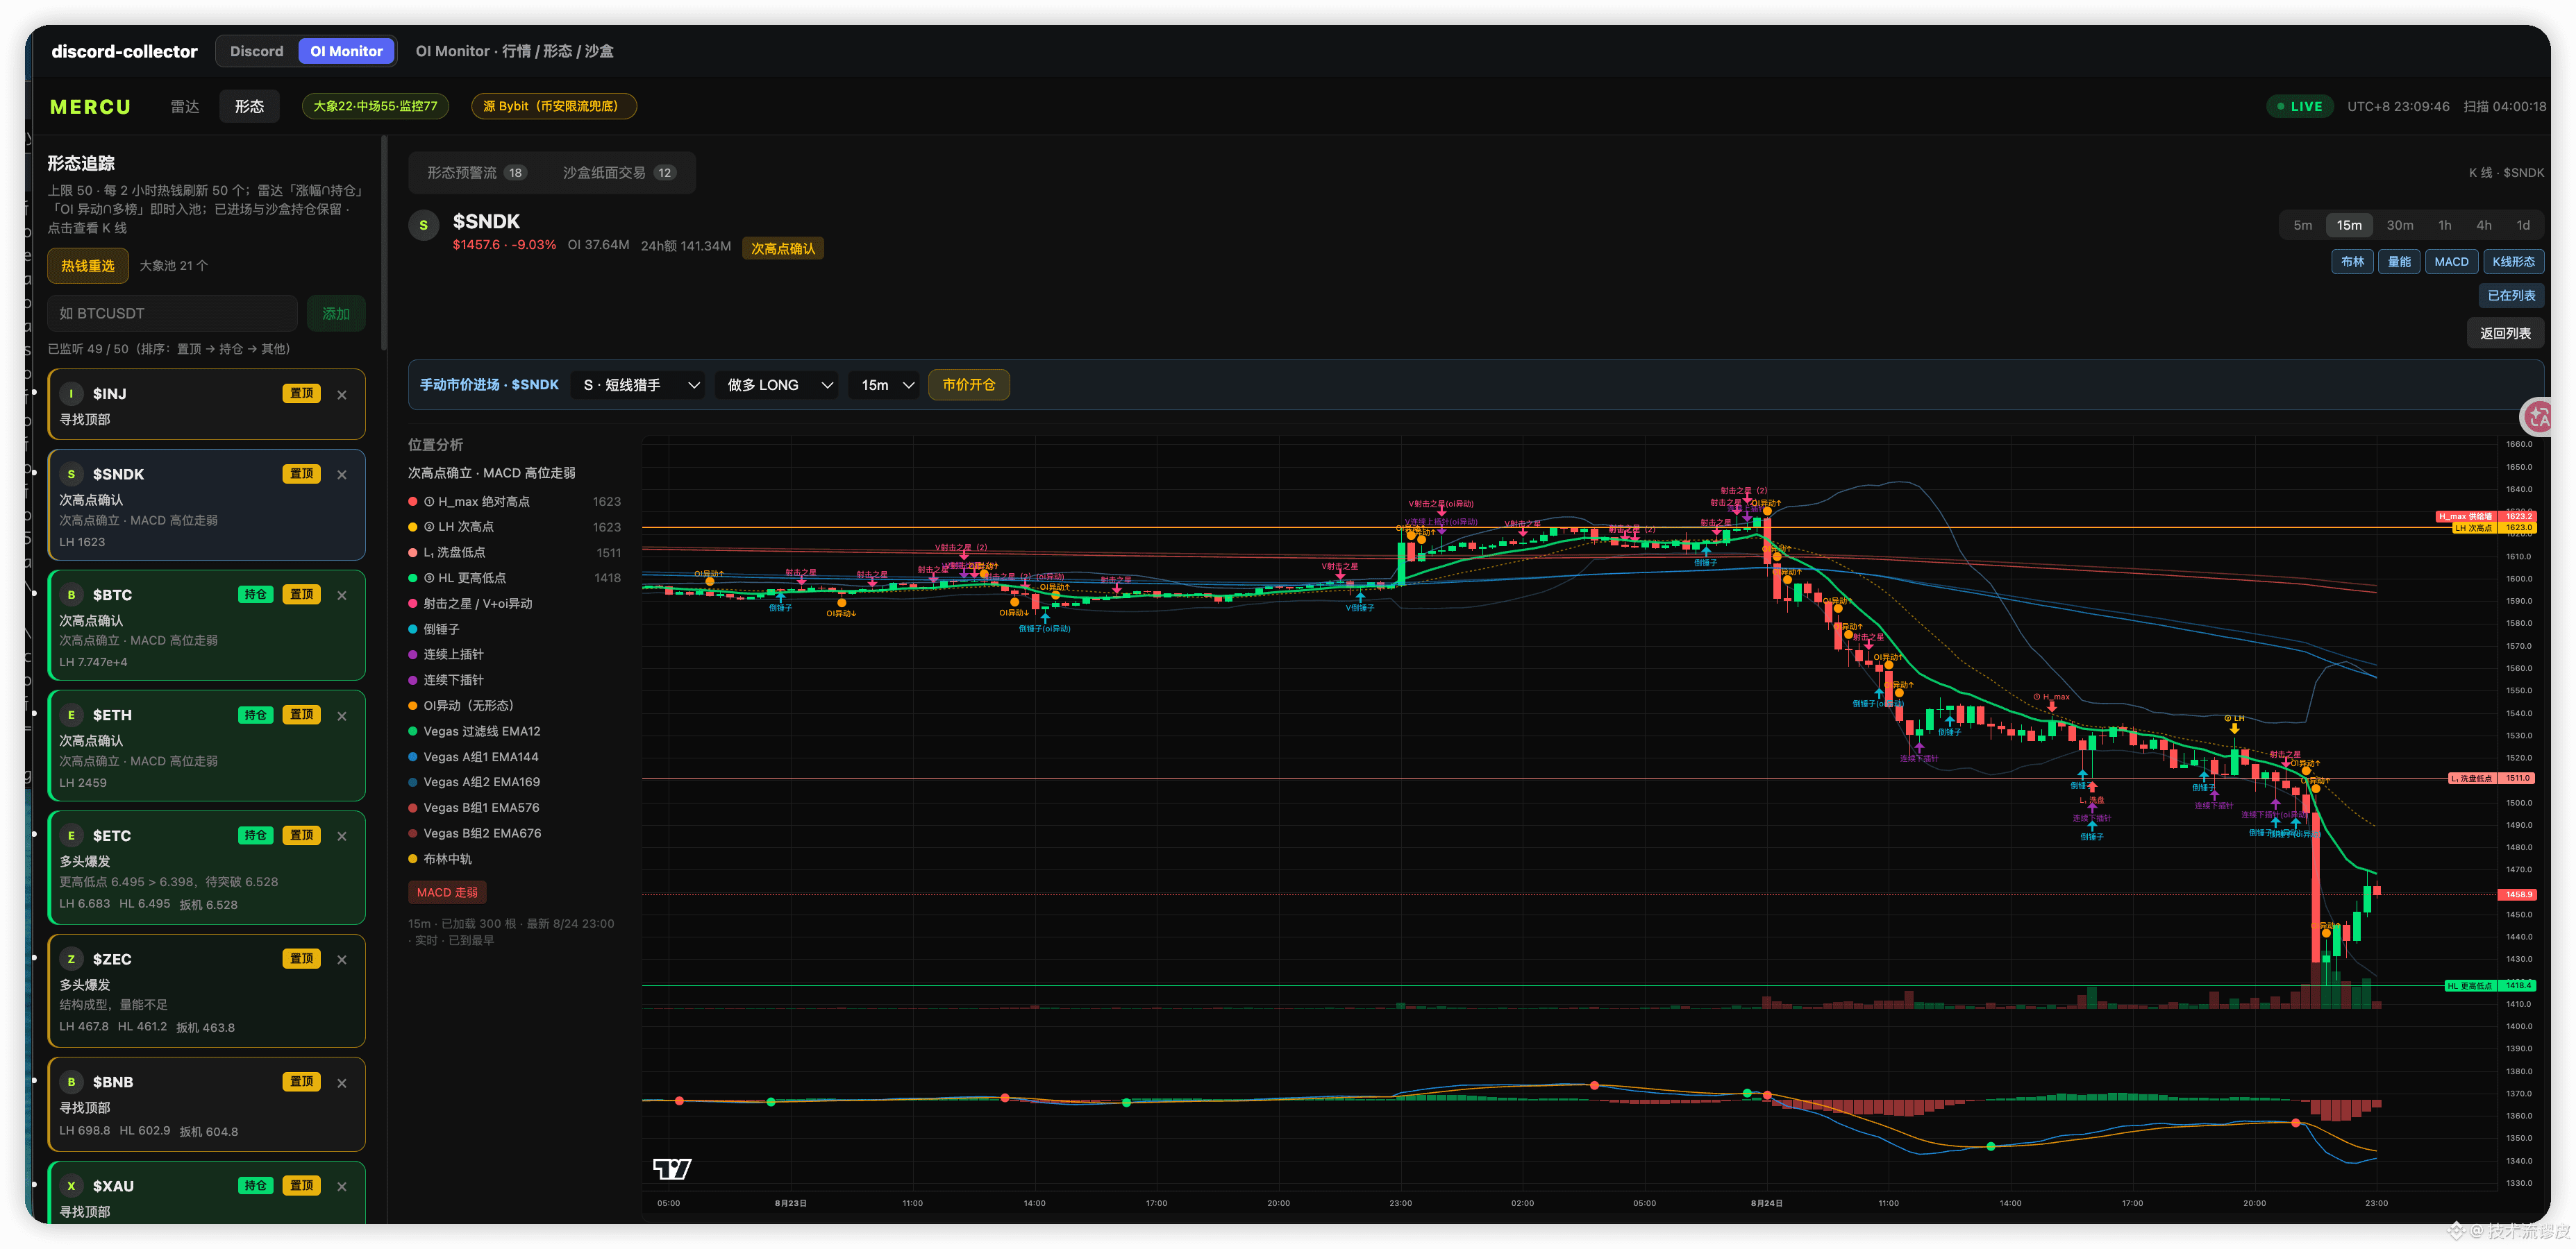Remove $INJ card with its X icon
2576x1249 pixels.
(x=342, y=395)
